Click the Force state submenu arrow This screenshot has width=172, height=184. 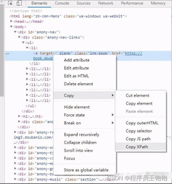pyautogui.click(x=113, y=115)
